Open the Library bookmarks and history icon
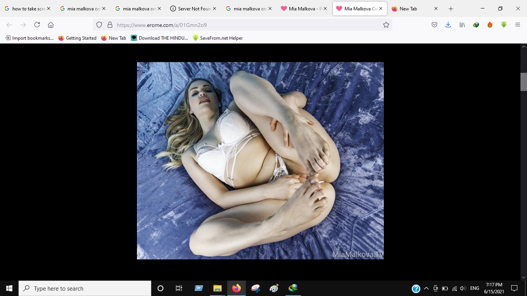This screenshot has width=527, height=296. pyautogui.click(x=462, y=25)
